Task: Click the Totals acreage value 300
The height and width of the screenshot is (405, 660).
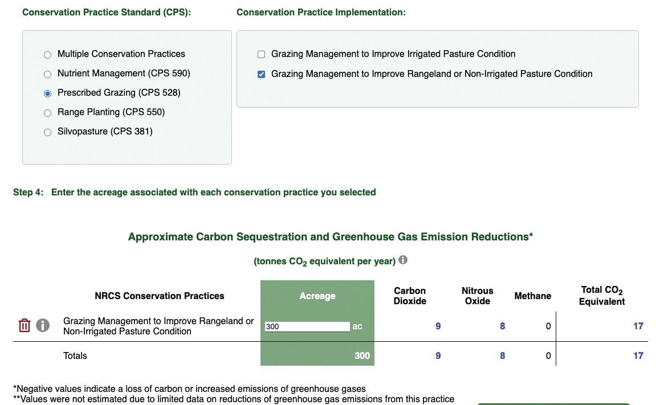Action: click(x=362, y=356)
